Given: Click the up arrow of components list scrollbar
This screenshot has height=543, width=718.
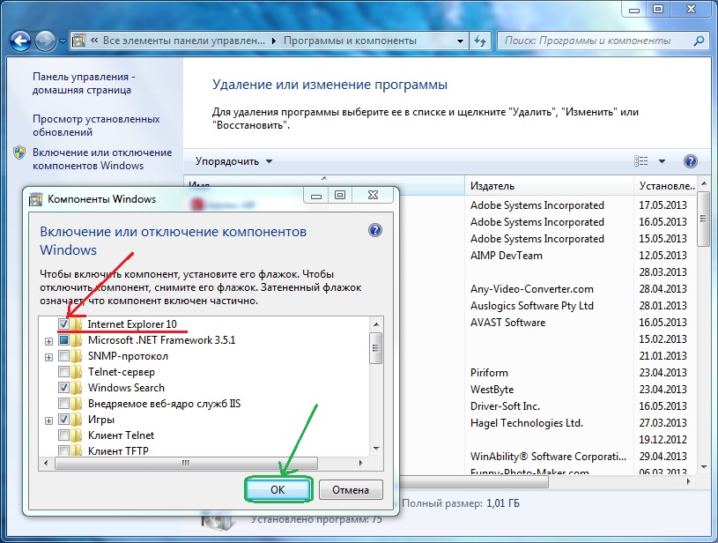Looking at the screenshot, I should (x=376, y=324).
